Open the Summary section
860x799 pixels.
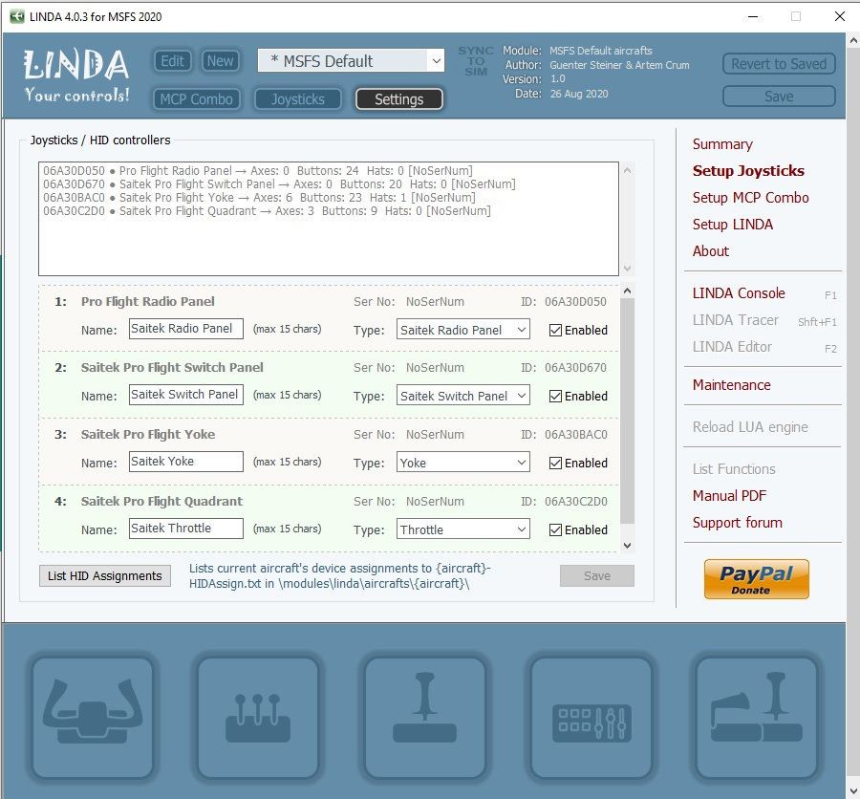(722, 144)
